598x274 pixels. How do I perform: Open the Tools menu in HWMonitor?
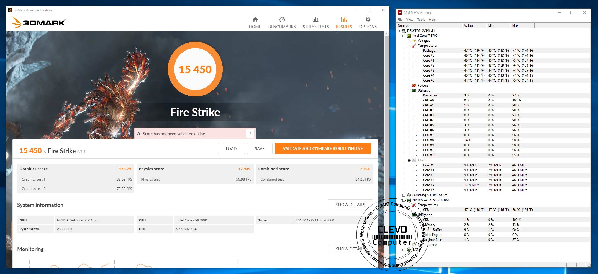click(x=421, y=20)
